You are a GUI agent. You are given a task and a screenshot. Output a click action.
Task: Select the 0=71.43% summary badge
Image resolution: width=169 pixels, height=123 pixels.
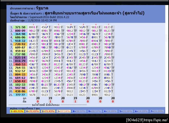pyautogui.click(x=33, y=111)
